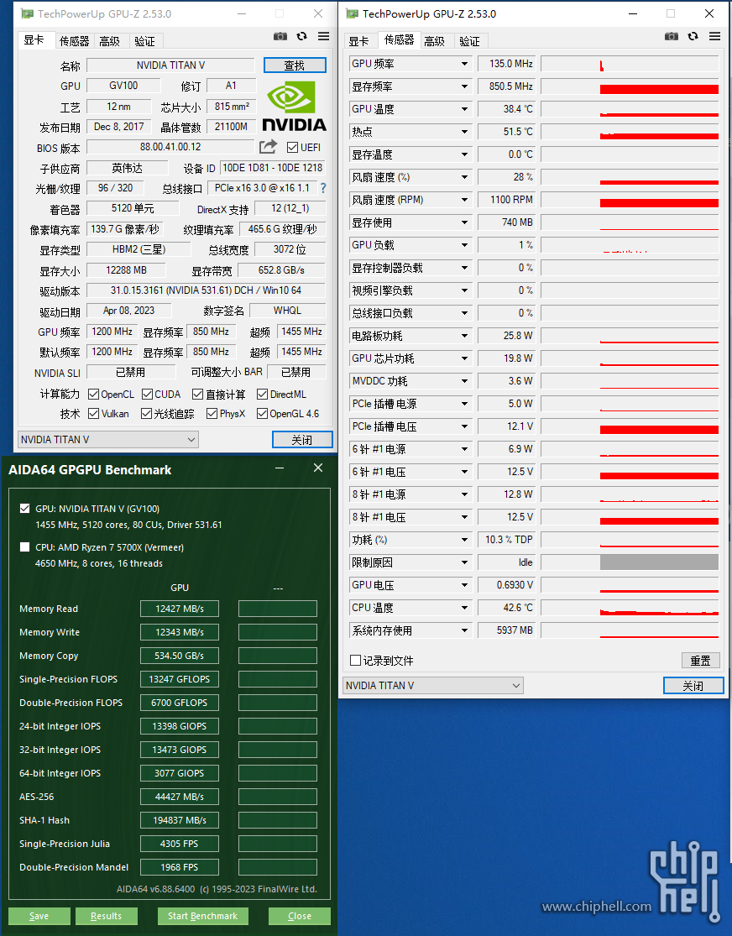
Task: Switch to 验证 tab in left GPU-Z window
Action: coord(144,40)
